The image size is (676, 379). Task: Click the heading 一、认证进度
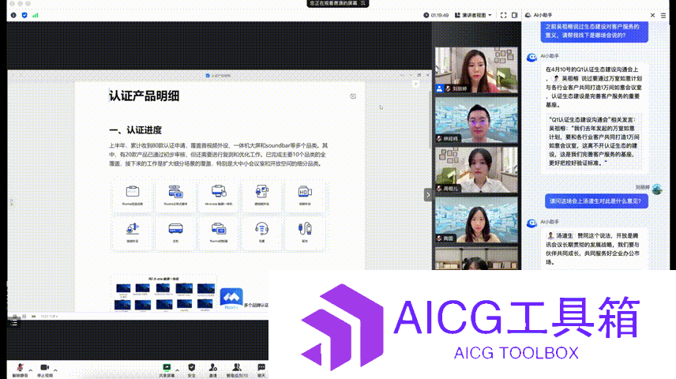(135, 129)
